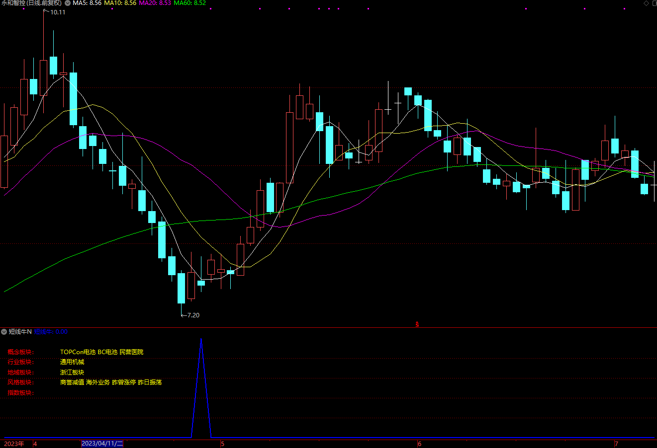The width and height of the screenshot is (657, 448).
Task: Open the 民营医院 concept sector
Action: [131, 352]
